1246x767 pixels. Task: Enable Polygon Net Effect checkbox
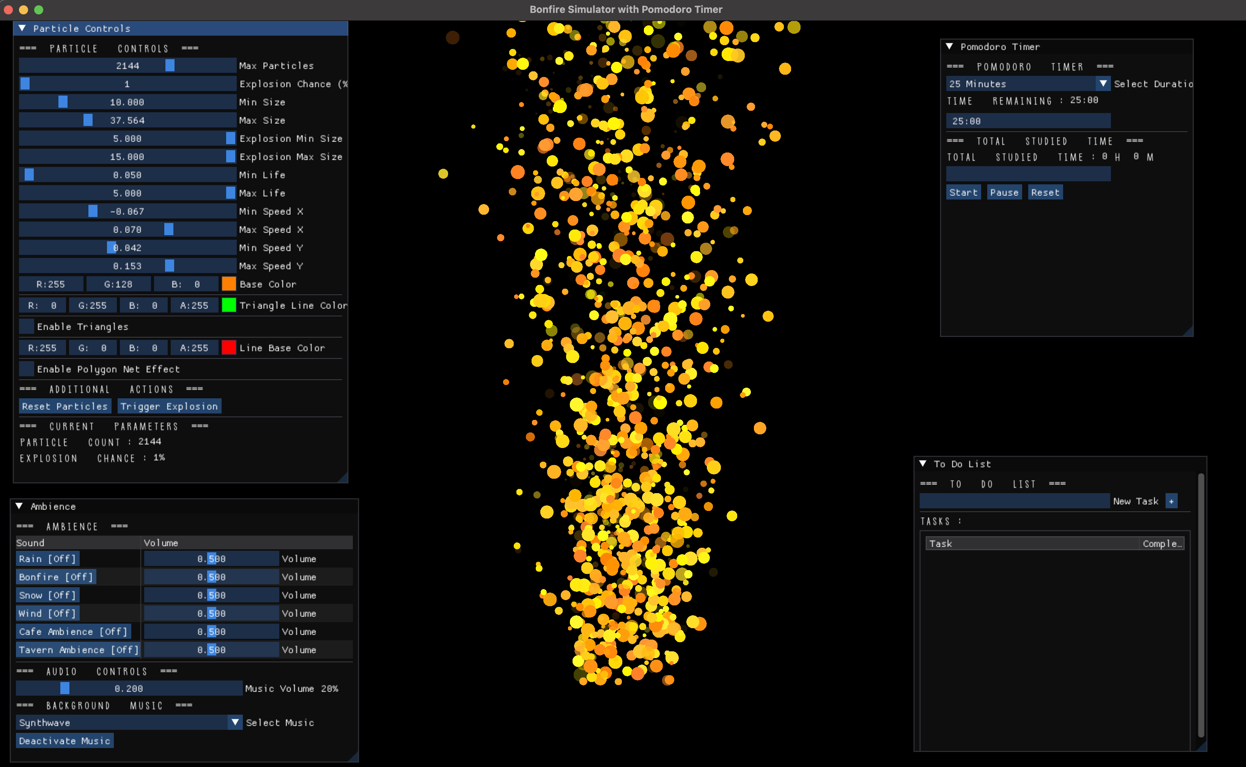click(x=27, y=369)
